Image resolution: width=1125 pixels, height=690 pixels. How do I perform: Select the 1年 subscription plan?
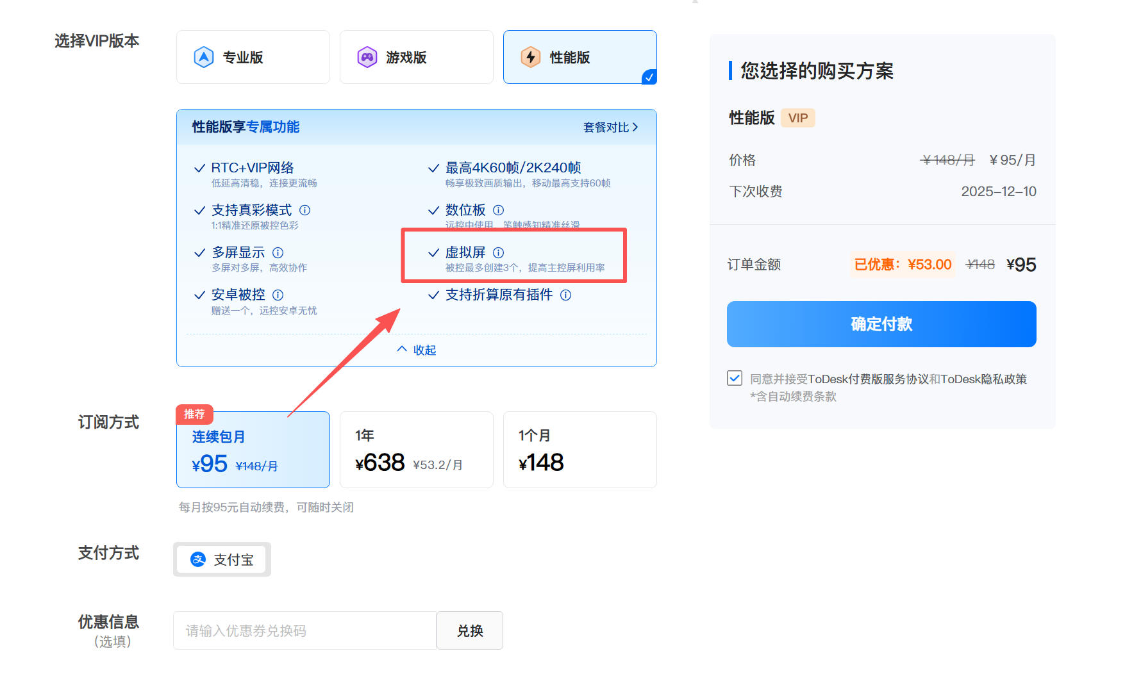coord(416,449)
